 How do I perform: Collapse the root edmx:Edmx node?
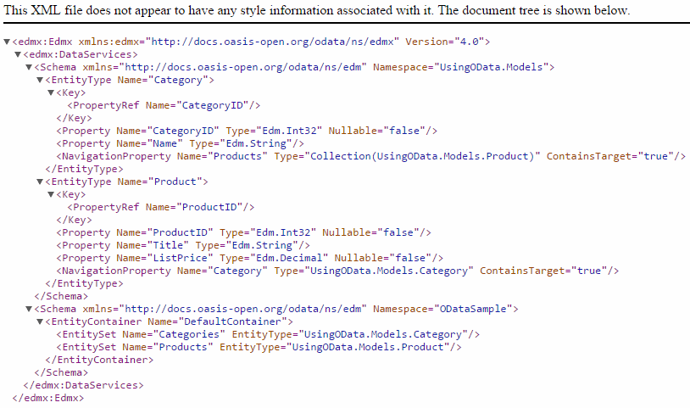pos(8,42)
